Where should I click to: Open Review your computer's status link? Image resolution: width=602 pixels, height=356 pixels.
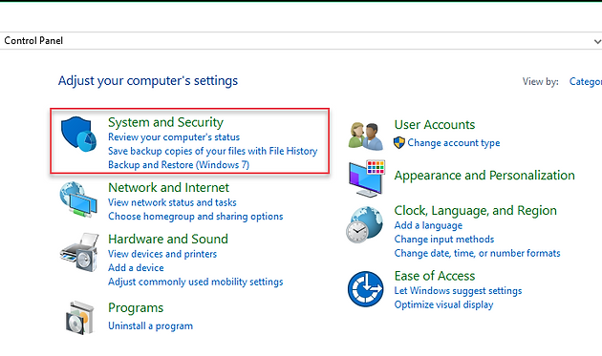[174, 136]
